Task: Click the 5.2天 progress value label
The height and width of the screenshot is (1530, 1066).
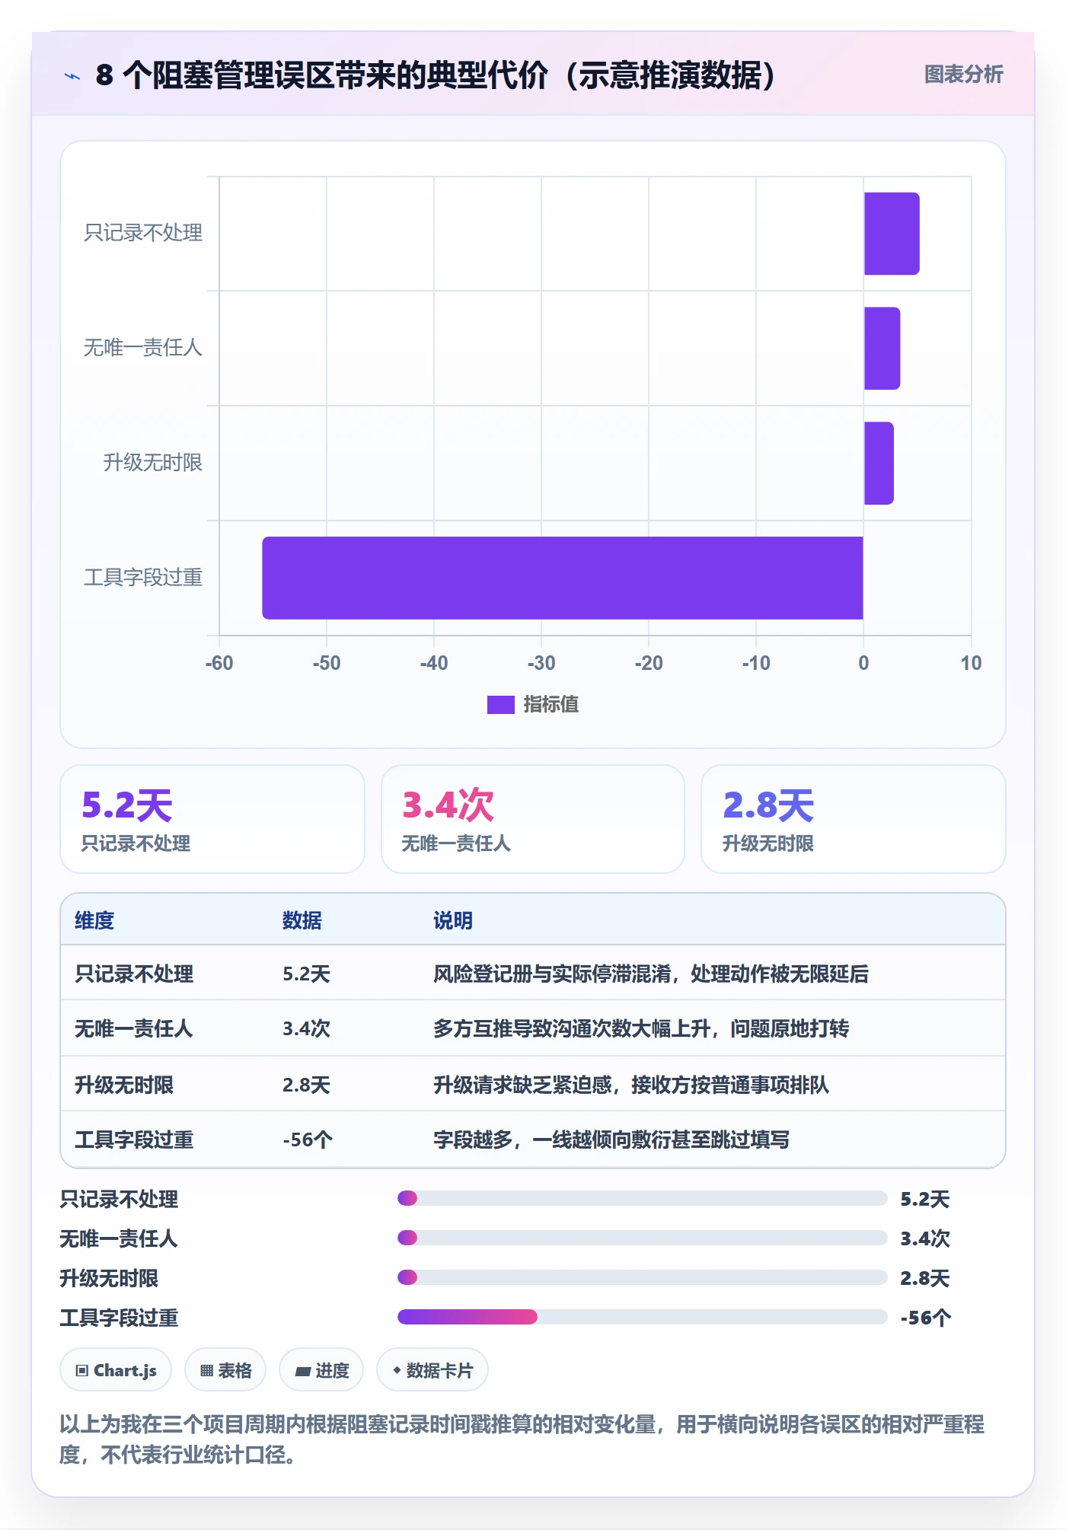Action: (925, 1199)
